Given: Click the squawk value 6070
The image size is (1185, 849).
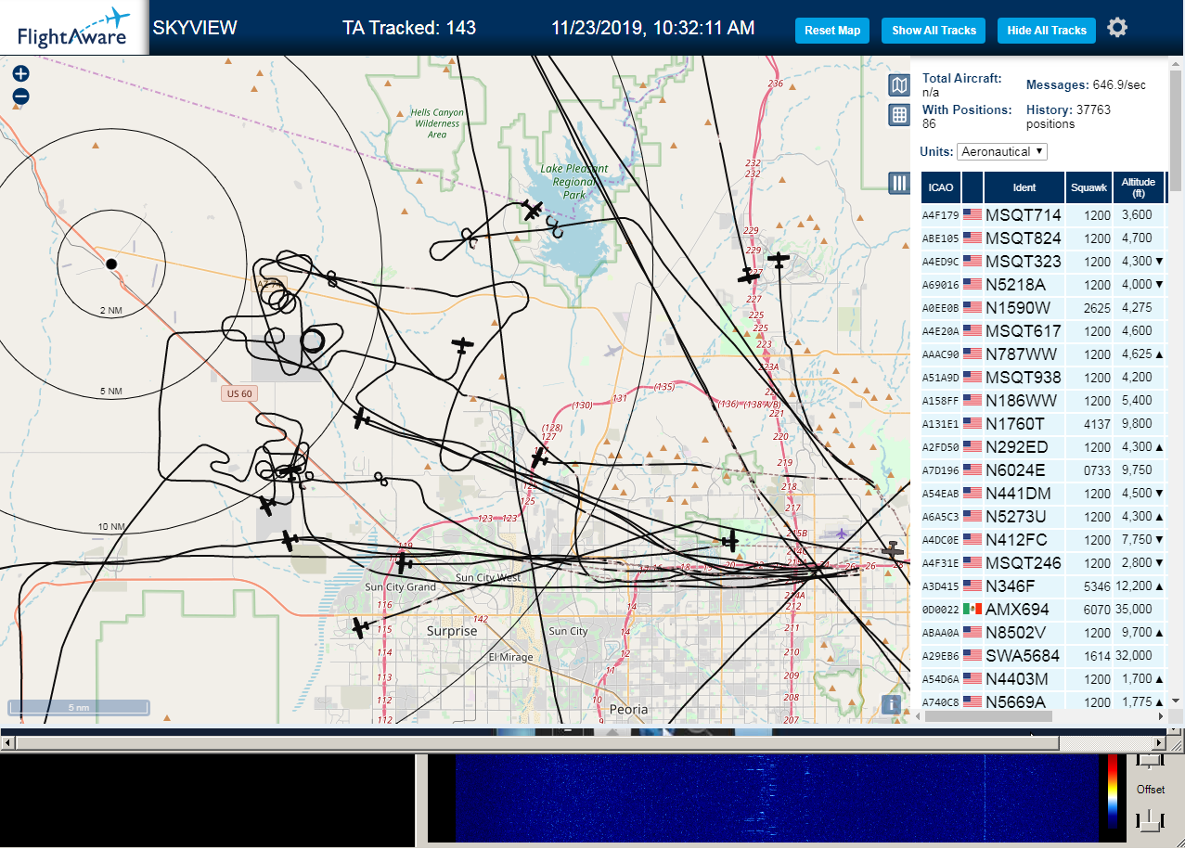Looking at the screenshot, I should (1098, 610).
